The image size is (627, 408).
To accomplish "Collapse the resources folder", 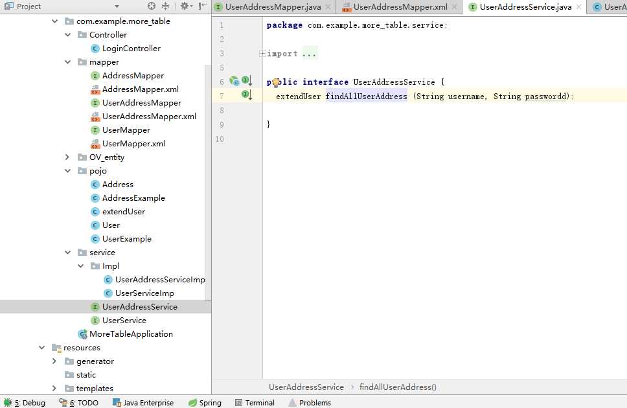I will pyautogui.click(x=42, y=348).
